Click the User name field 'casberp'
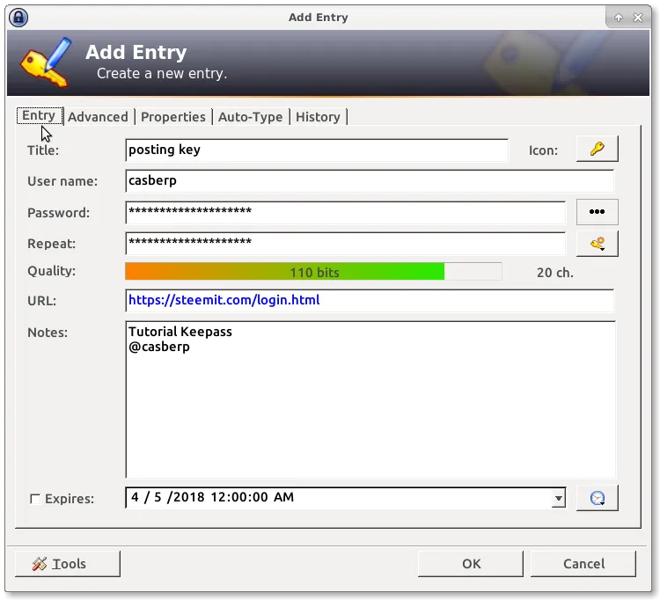The width and height of the screenshot is (660, 600). pos(370,181)
